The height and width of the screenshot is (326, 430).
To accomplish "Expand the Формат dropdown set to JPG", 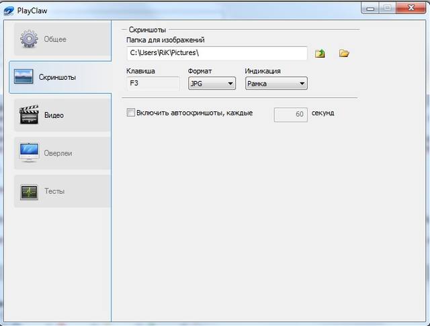I will [x=212, y=83].
